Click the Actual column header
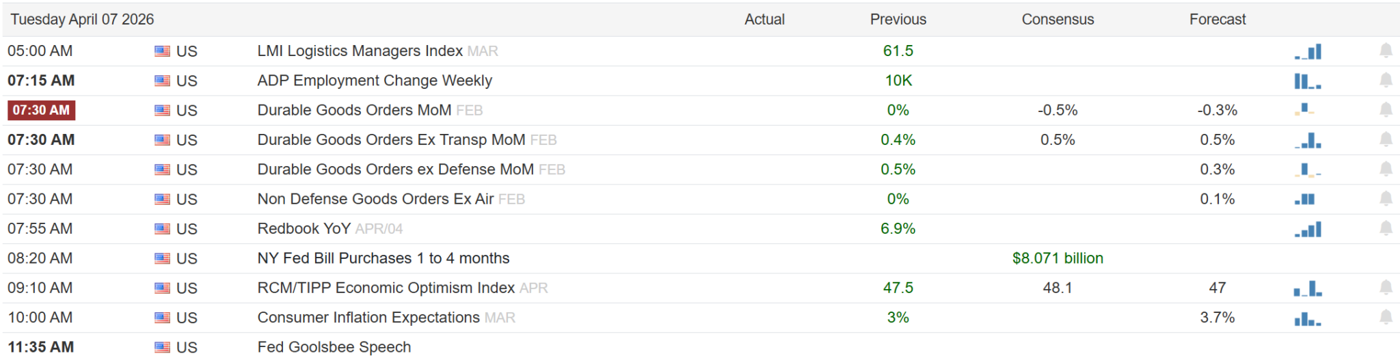The image size is (1400, 358). pyautogui.click(x=764, y=19)
